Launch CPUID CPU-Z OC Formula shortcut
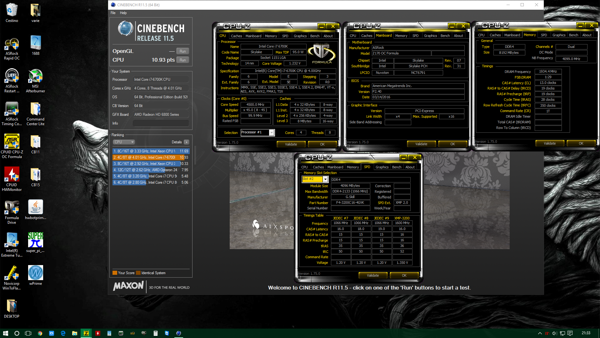 point(12,146)
